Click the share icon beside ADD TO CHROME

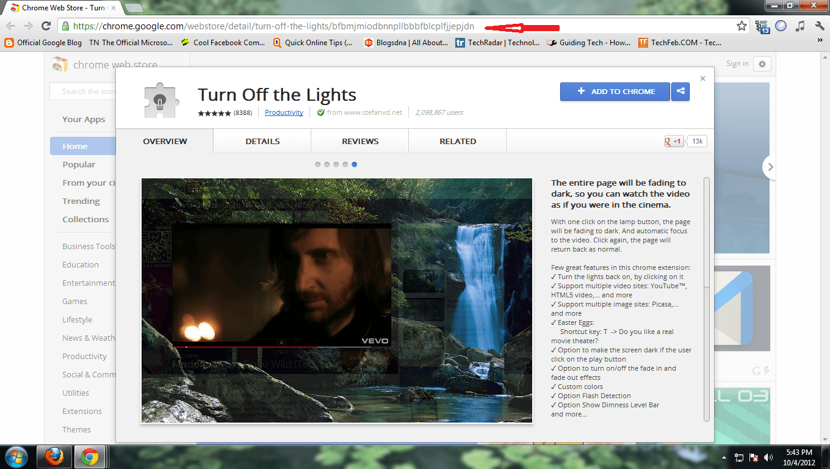click(x=680, y=92)
